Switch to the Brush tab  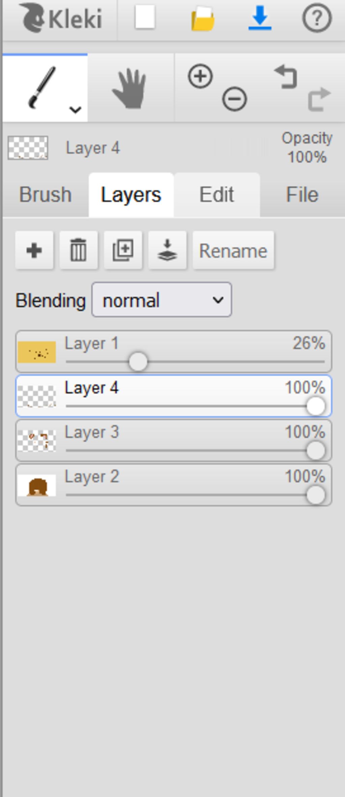tap(45, 195)
